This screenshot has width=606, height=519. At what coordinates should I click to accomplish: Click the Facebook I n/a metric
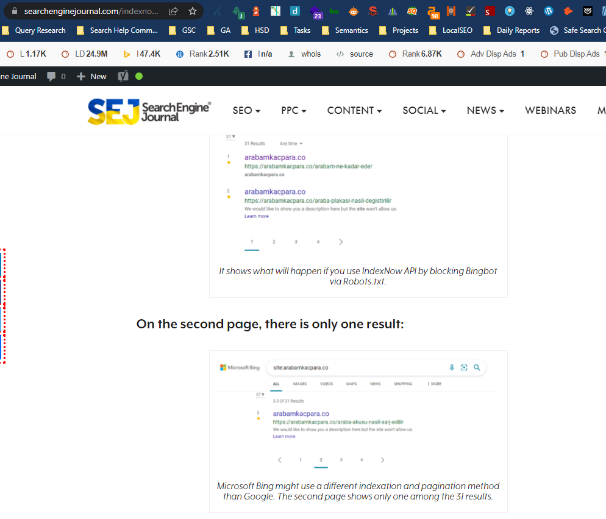(258, 54)
